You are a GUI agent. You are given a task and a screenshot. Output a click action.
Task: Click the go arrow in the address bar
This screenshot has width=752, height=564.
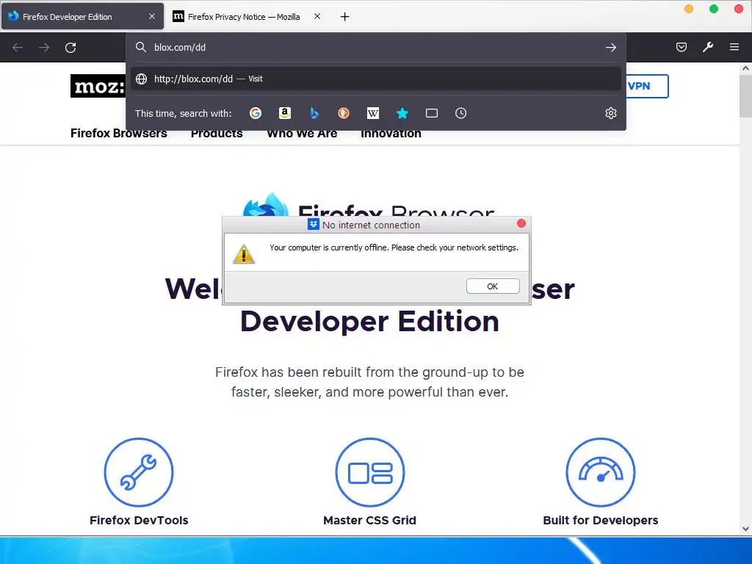pos(610,48)
